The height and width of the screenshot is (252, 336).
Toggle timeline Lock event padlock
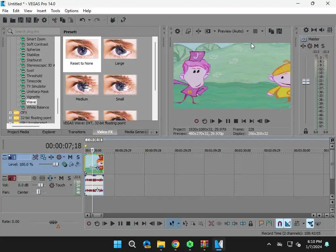pyautogui.click(x=250, y=224)
